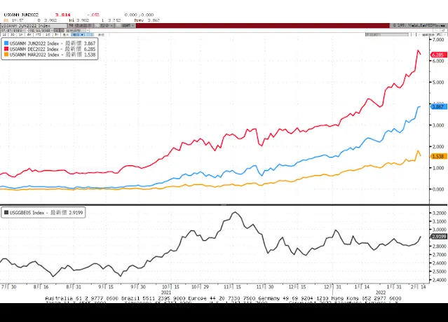
Task: Click the undo arrow icon at top right
Action: click(436, 30)
